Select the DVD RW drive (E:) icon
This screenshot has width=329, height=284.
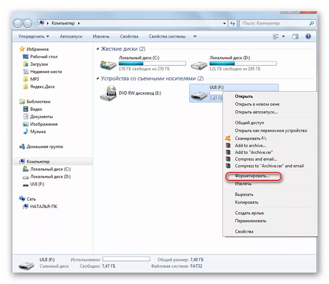point(108,93)
